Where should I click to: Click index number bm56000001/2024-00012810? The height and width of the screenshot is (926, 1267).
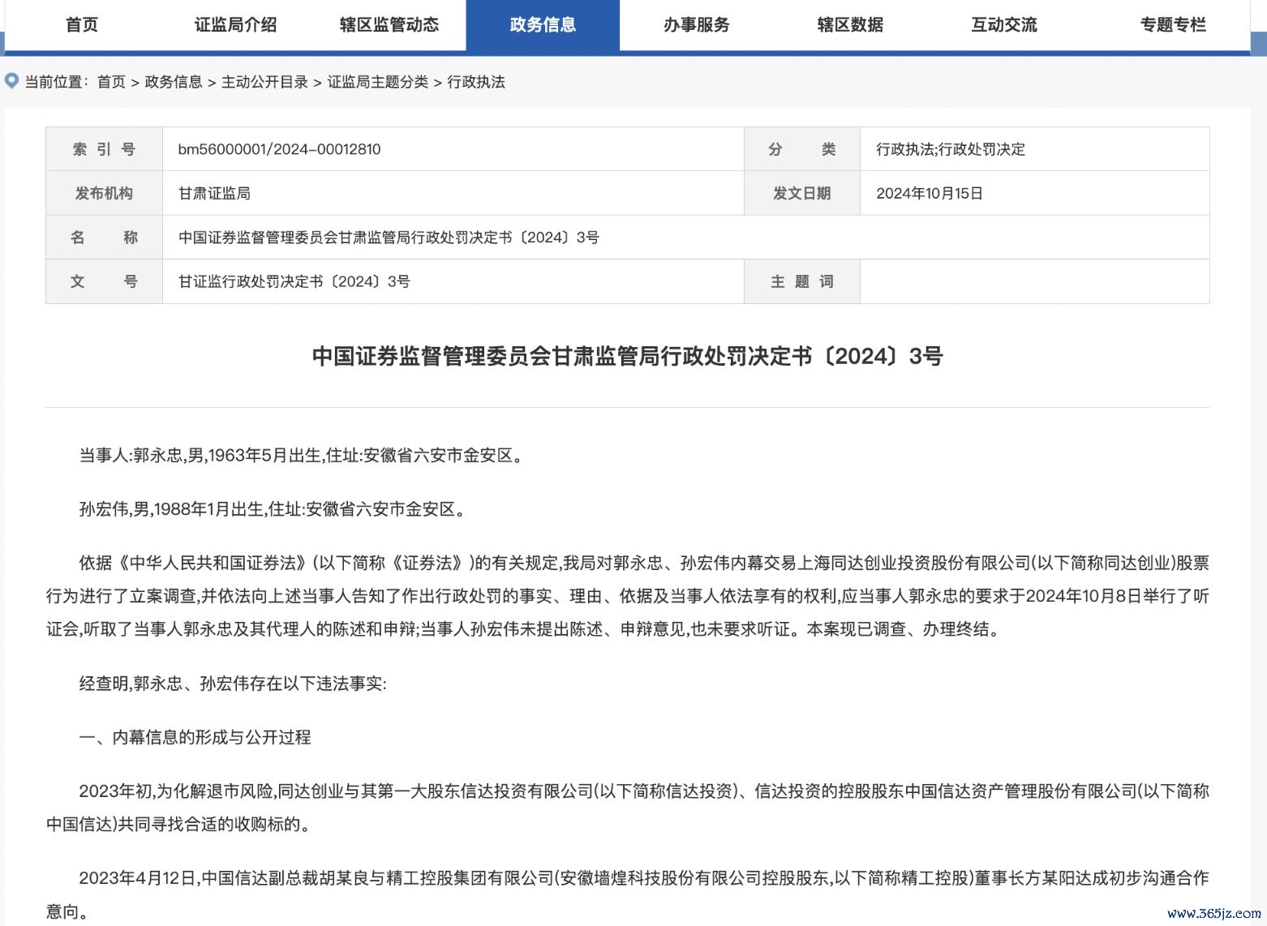pyautogui.click(x=279, y=149)
